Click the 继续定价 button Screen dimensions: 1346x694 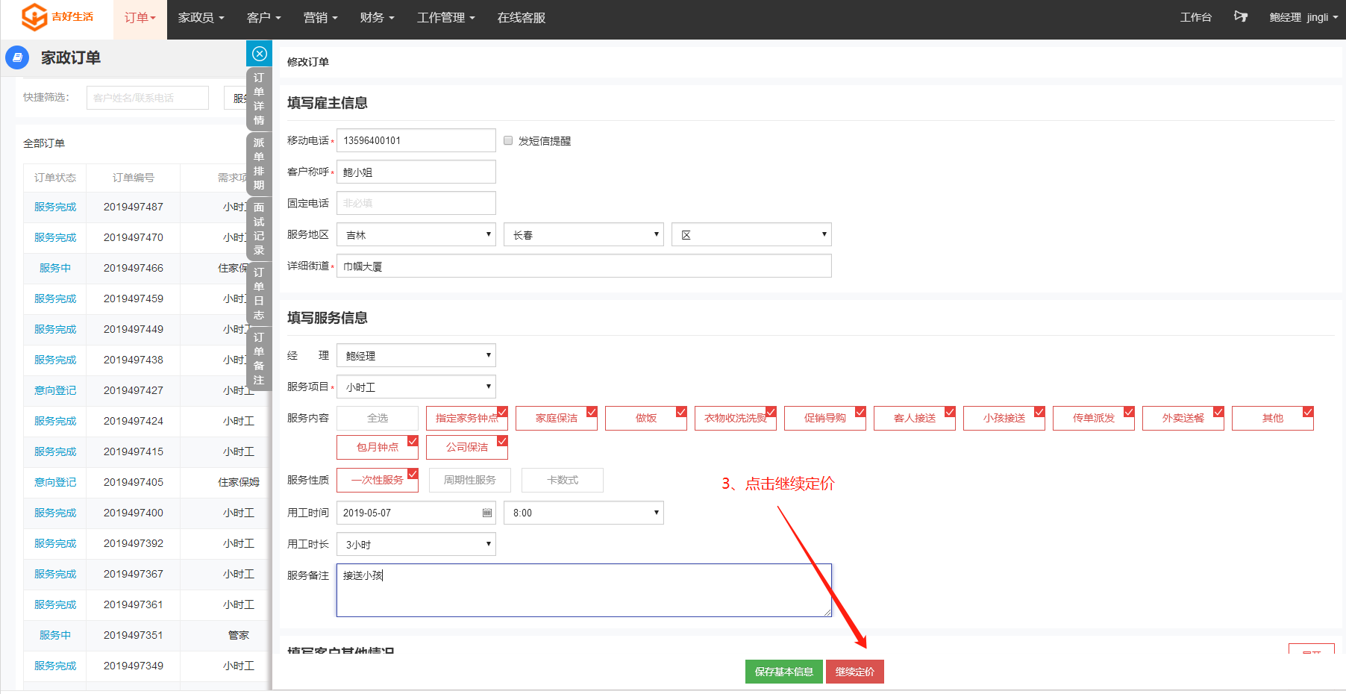(855, 672)
